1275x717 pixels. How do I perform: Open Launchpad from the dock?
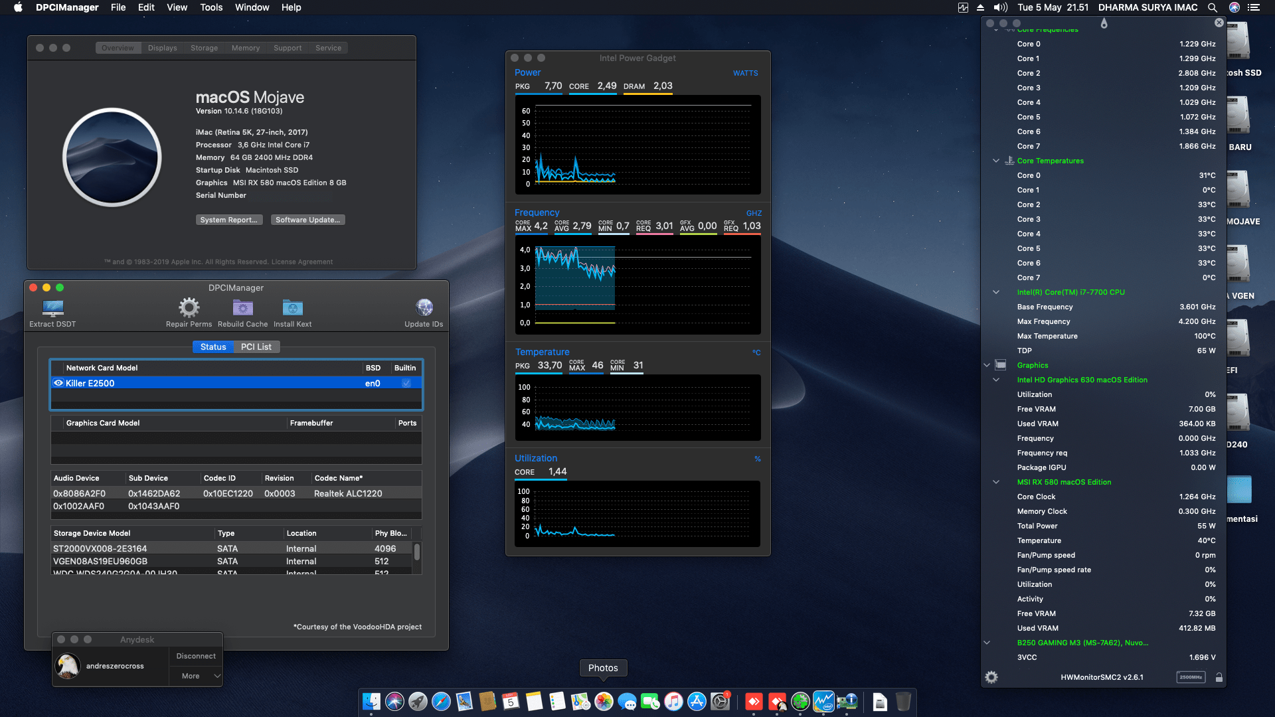click(418, 702)
